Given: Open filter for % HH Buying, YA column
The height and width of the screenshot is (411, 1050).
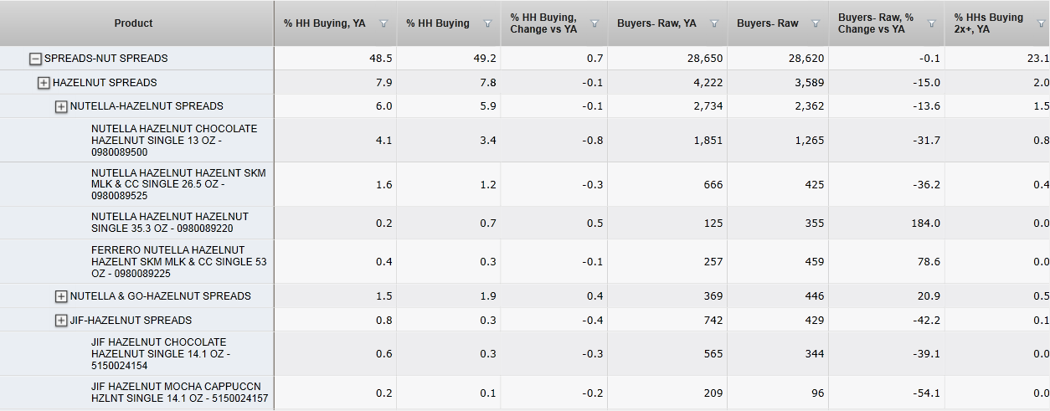Looking at the screenshot, I should click(x=383, y=24).
